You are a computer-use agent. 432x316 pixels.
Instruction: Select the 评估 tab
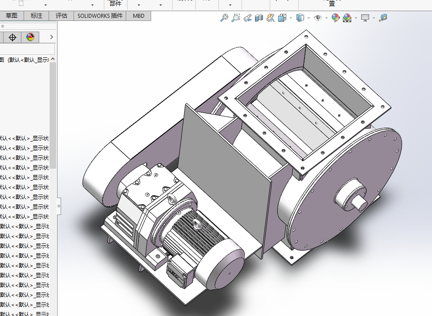tap(62, 16)
